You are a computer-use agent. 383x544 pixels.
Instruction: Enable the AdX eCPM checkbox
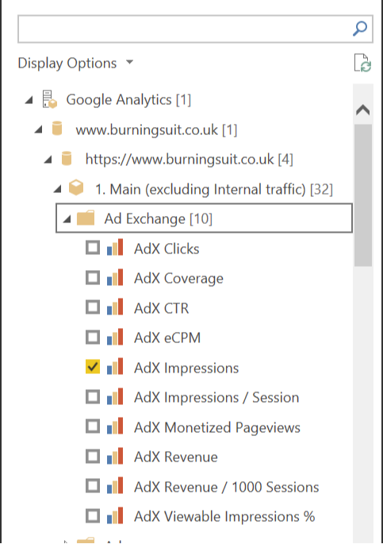[93, 338]
